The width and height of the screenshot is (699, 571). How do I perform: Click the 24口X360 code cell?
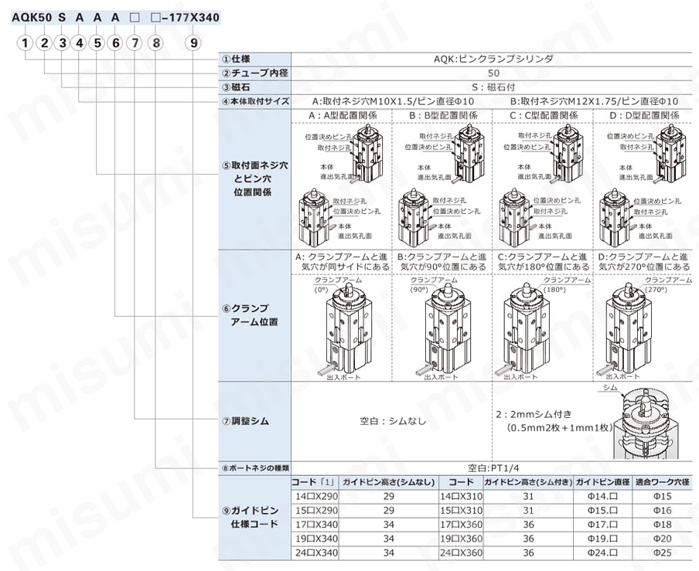pos(461,552)
